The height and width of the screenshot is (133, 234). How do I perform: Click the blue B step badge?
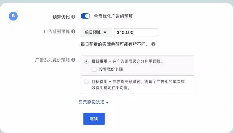(x=13, y=16)
